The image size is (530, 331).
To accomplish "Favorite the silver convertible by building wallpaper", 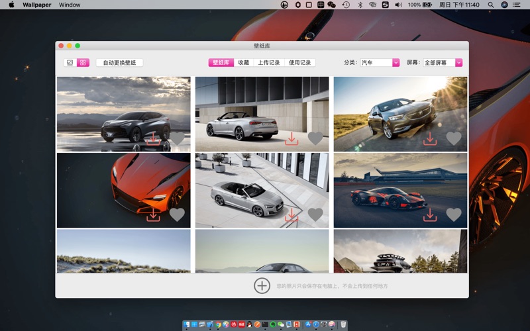I will [x=315, y=138].
